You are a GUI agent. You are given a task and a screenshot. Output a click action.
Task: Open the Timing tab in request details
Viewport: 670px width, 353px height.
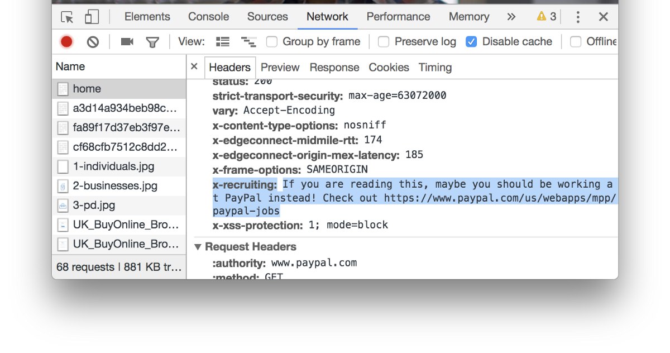click(435, 68)
